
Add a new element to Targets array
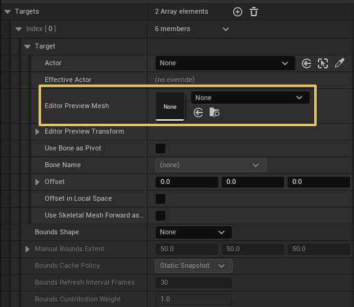(238, 12)
